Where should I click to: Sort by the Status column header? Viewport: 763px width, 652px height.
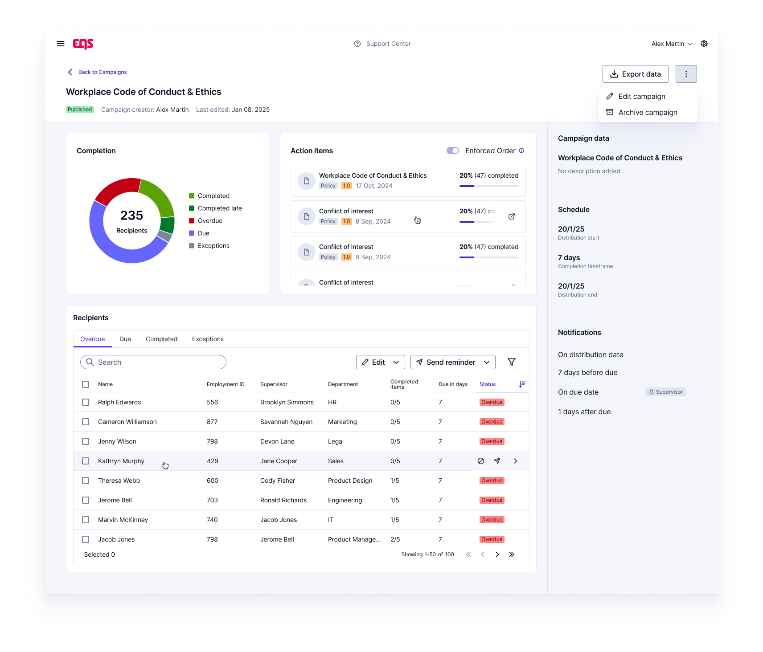coord(488,384)
